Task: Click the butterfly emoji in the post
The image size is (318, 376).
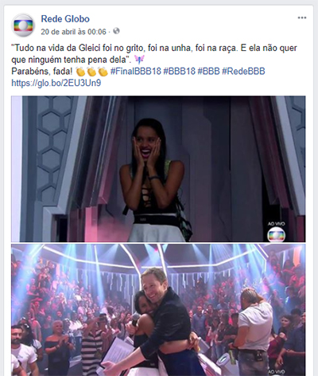Action: tap(139, 60)
